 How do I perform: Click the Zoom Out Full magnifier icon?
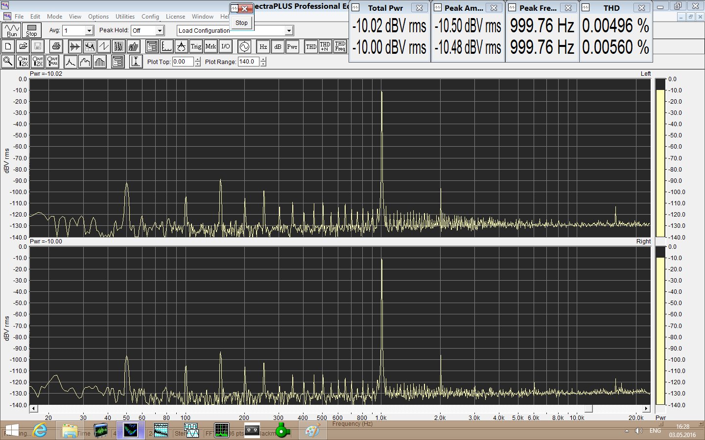[52, 62]
